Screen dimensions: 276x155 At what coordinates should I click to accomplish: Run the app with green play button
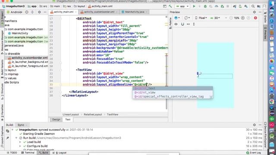pos(194,6)
